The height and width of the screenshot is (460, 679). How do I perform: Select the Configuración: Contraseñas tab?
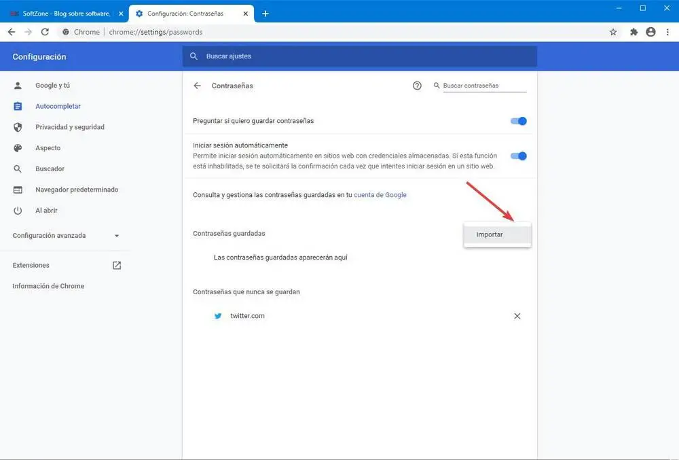tap(192, 14)
